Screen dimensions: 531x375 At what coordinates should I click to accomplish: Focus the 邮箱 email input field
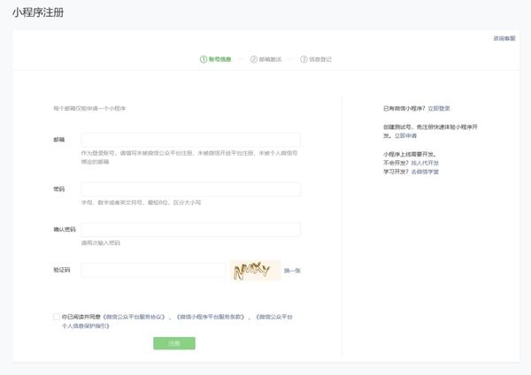point(190,140)
